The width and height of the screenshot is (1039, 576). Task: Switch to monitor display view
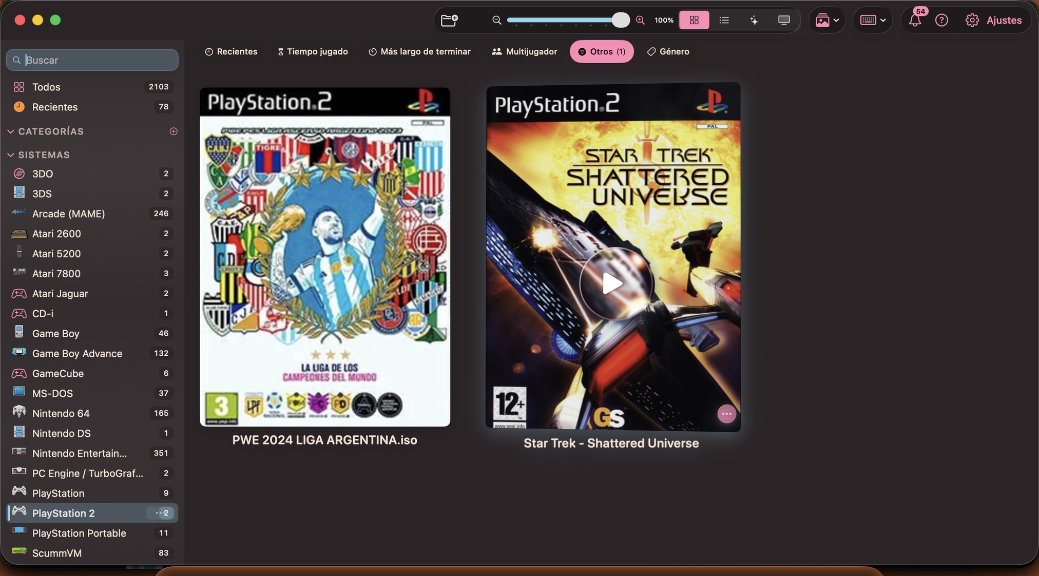784,20
